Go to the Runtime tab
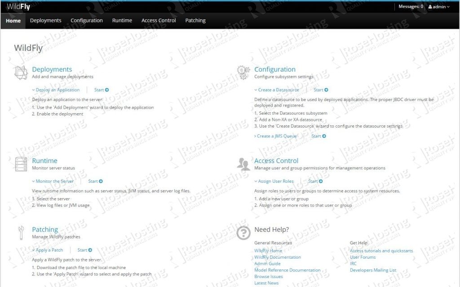This screenshot has width=460, height=287. click(x=122, y=21)
